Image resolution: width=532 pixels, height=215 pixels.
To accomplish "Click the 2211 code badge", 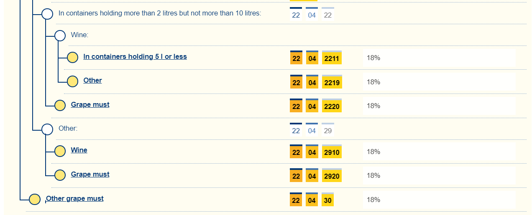I will coord(332,58).
